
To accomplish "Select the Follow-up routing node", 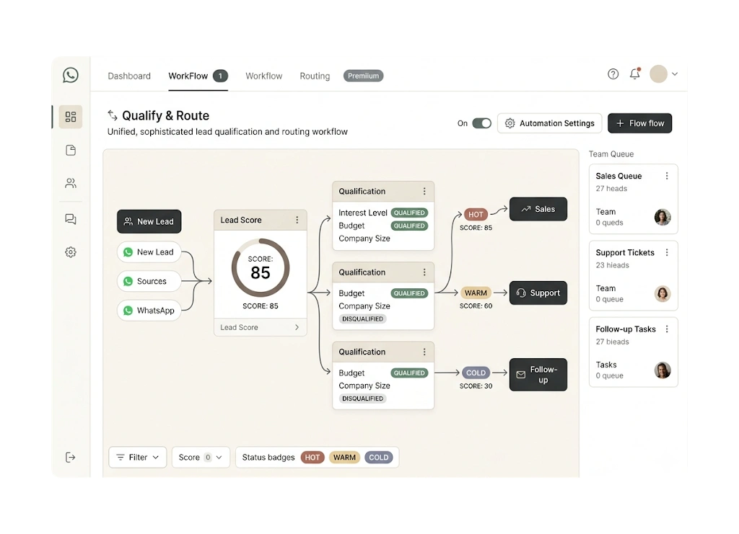I will pos(538,375).
